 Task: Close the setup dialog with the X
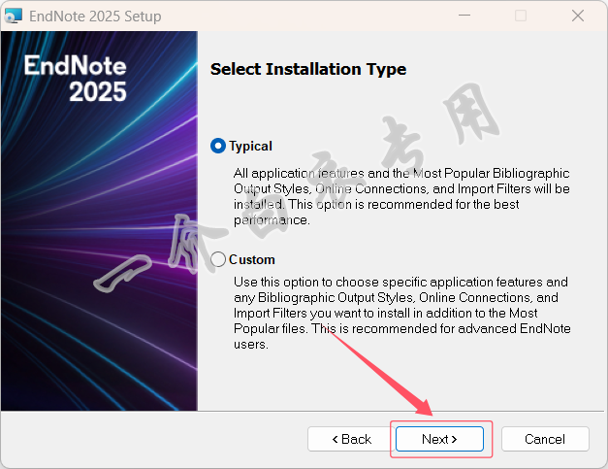[x=578, y=16]
